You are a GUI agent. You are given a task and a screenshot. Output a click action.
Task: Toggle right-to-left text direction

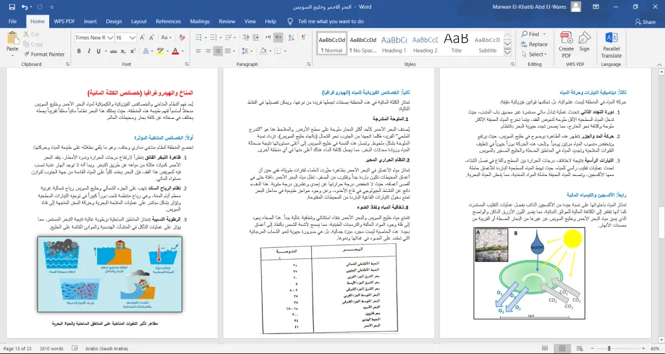coord(278,38)
